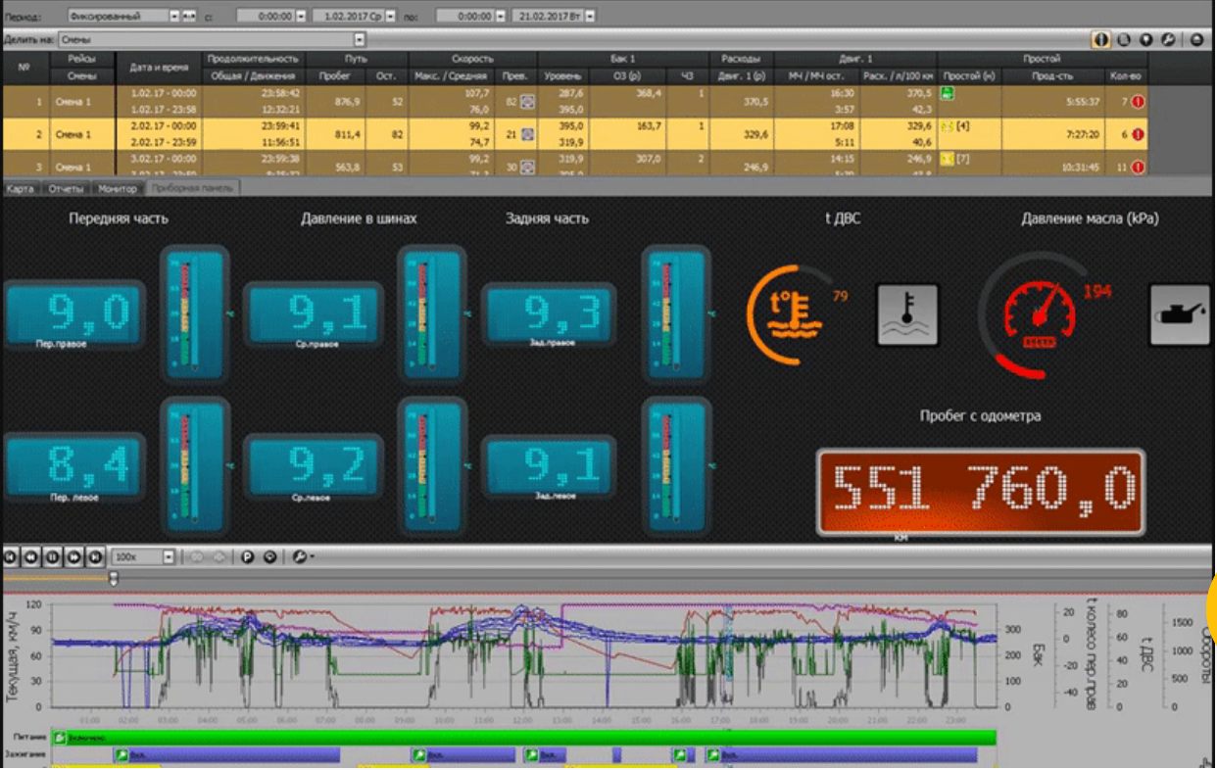Click red alert icon next to 6 in row 2
Image resolution: width=1217 pixels, height=770 pixels.
pos(1140,134)
